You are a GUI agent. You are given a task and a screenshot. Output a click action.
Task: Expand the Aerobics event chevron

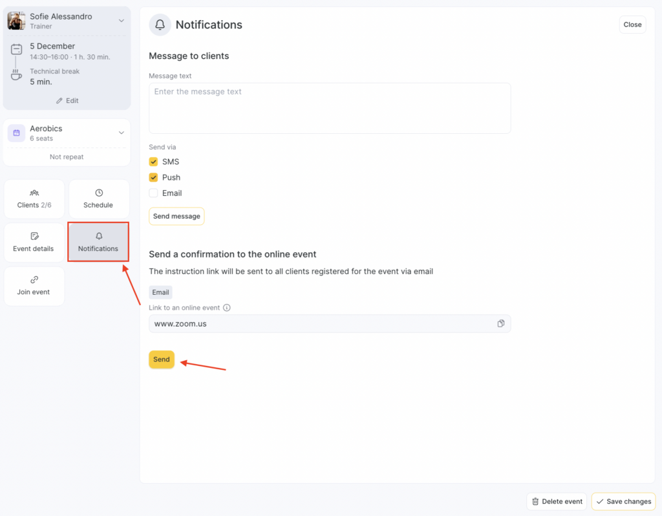pyautogui.click(x=121, y=133)
